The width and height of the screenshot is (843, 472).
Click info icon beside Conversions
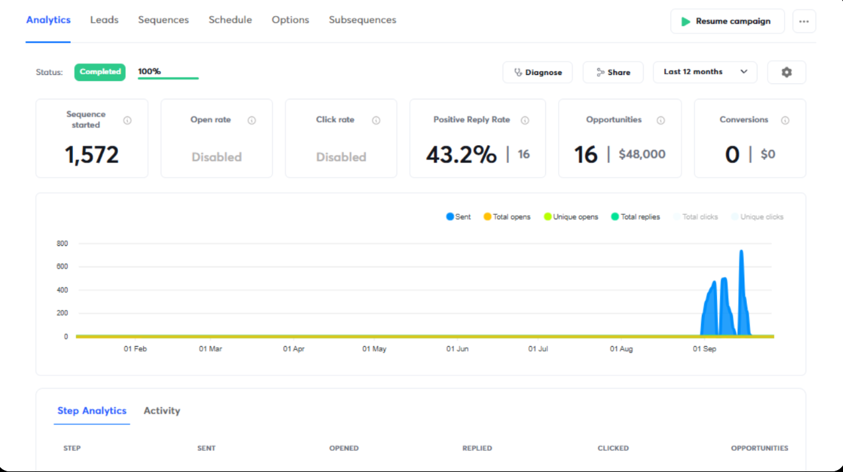pos(785,120)
